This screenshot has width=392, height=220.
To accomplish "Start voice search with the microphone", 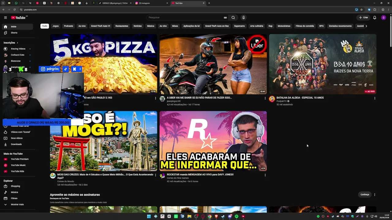I will click(x=243, y=17).
